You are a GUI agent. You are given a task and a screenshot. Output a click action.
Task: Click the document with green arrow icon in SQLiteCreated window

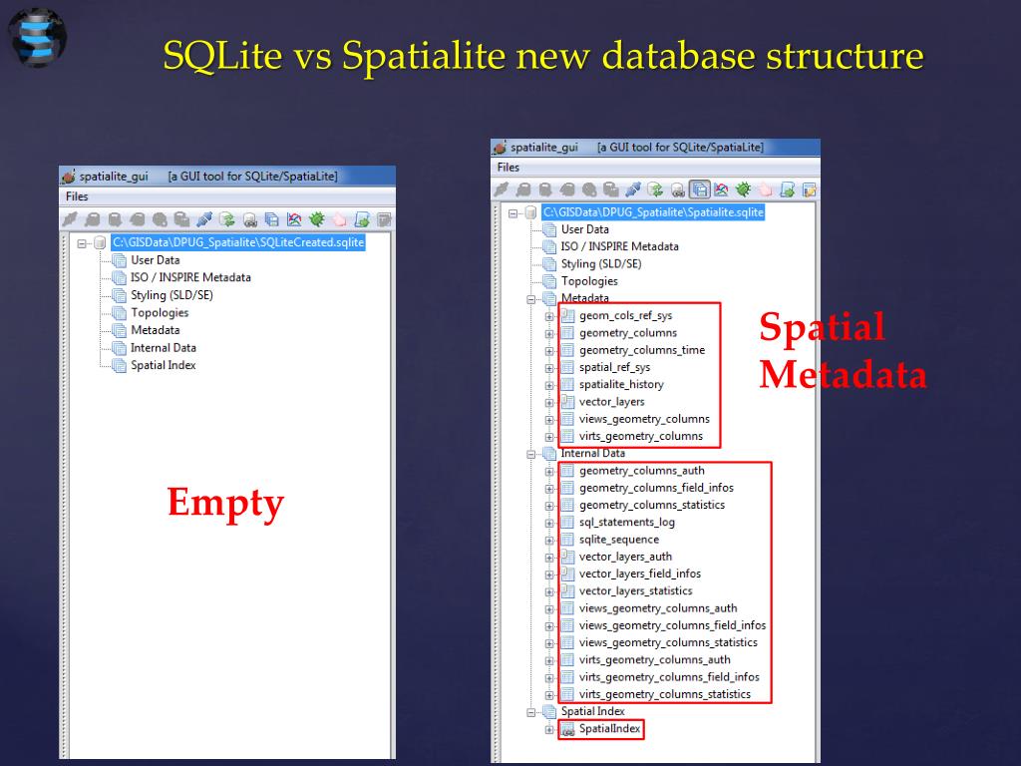coord(362,219)
